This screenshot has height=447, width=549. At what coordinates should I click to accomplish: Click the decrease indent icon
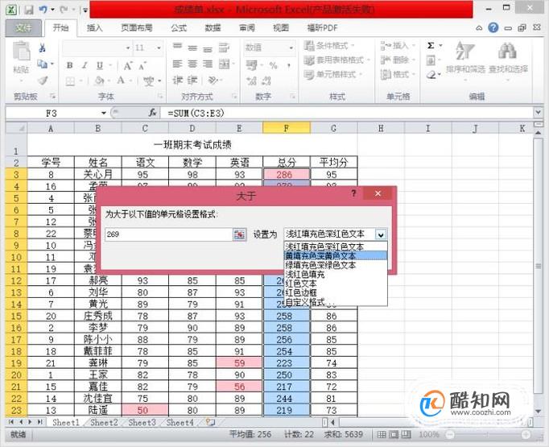(178, 81)
